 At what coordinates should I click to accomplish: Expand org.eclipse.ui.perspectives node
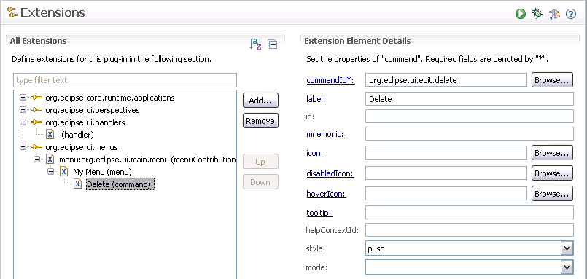point(23,110)
